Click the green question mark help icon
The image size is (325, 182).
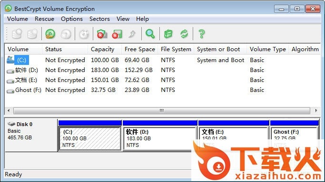coord(202,34)
